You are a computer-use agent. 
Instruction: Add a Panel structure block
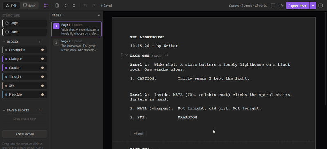click(x=25, y=32)
